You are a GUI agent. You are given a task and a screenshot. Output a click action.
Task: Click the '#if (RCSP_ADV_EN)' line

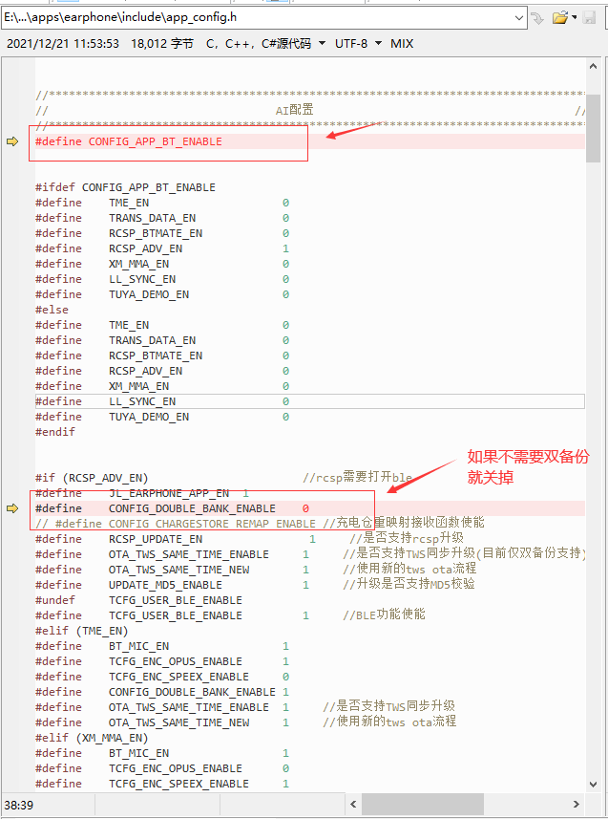[x=92, y=478]
